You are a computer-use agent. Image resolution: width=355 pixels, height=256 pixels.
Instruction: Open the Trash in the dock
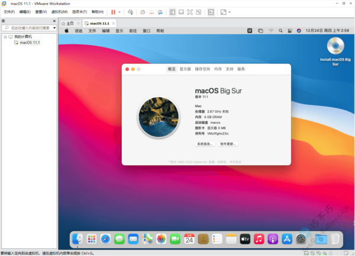(x=335, y=239)
